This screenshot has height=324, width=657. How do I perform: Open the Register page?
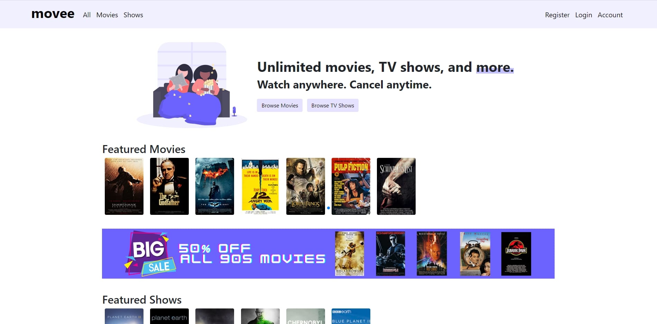pyautogui.click(x=557, y=15)
